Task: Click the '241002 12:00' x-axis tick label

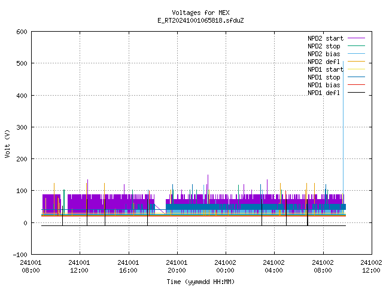Action: (x=371, y=267)
